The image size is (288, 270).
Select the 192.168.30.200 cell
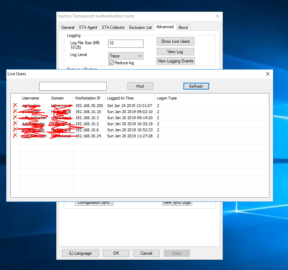(89, 106)
